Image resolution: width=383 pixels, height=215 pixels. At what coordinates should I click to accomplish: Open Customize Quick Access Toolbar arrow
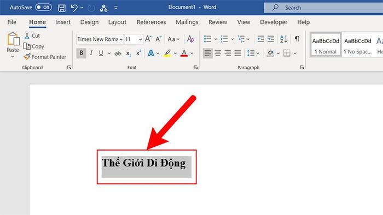(x=116, y=8)
